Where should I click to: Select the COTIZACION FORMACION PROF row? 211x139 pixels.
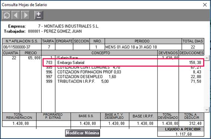point(123,72)
